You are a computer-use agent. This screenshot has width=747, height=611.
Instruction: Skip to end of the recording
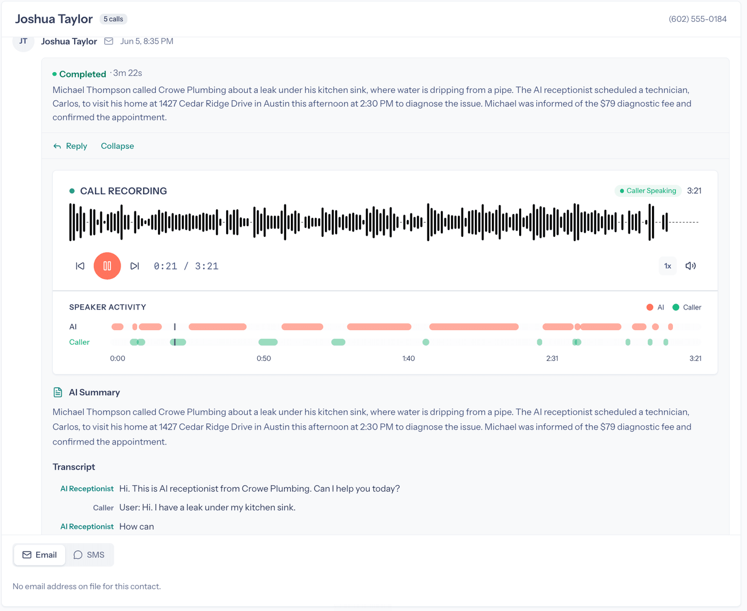coord(134,266)
